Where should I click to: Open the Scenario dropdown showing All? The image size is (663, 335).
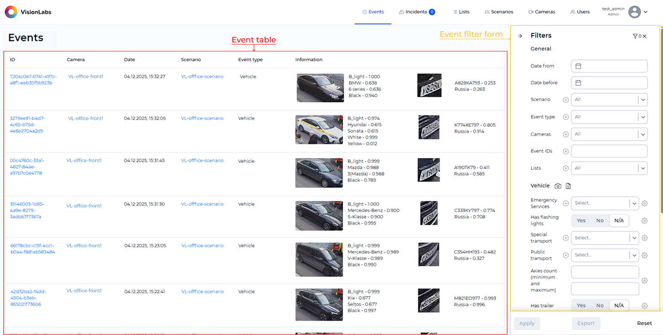[609, 99]
